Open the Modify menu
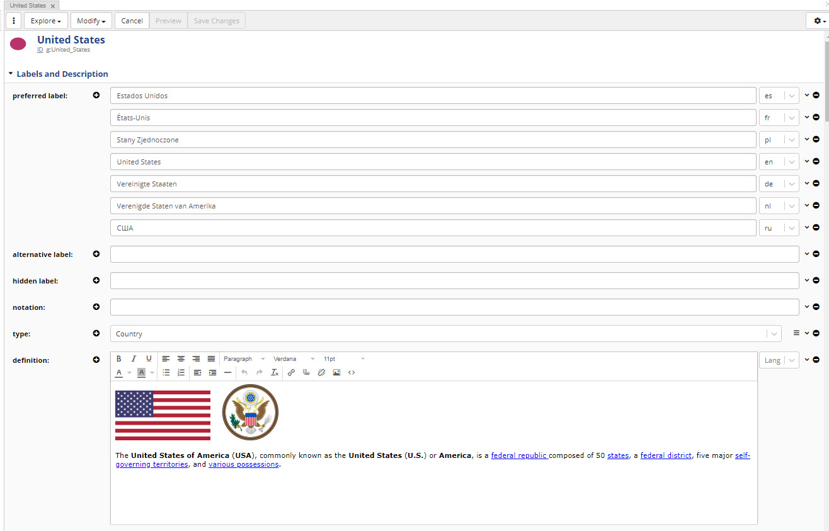The height and width of the screenshot is (531, 829). (x=91, y=20)
